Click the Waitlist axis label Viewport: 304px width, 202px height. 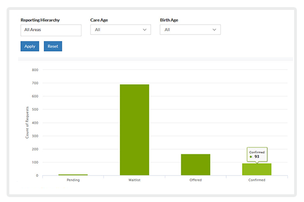(x=134, y=180)
